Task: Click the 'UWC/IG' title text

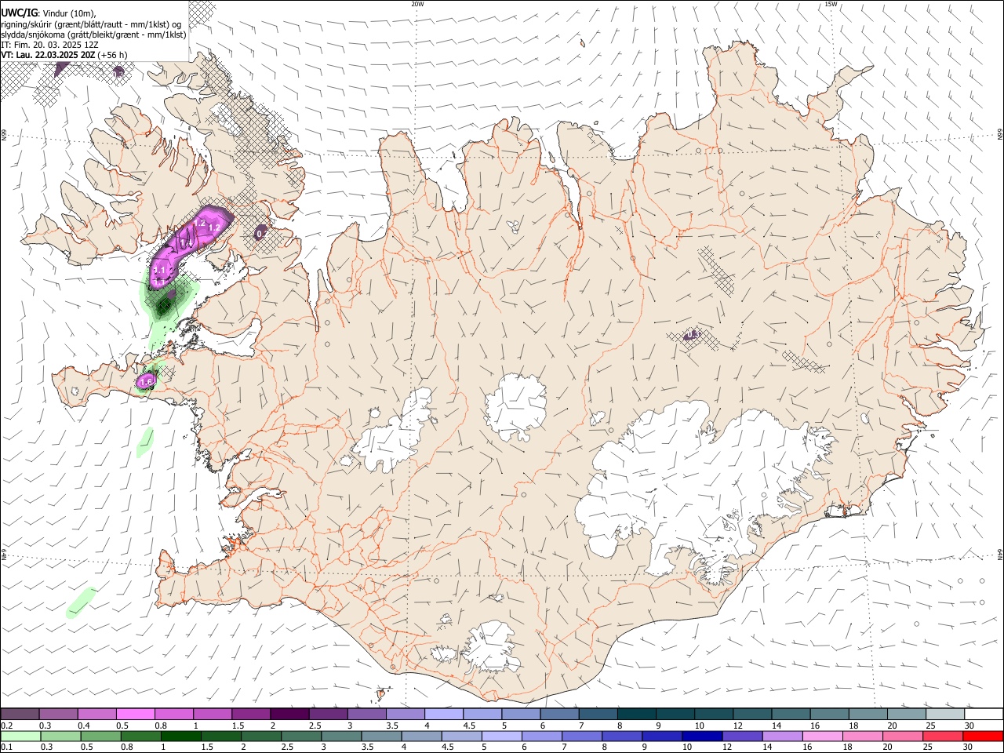Action: tap(18, 12)
